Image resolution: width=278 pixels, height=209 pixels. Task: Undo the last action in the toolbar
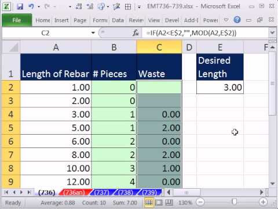coord(31,7)
